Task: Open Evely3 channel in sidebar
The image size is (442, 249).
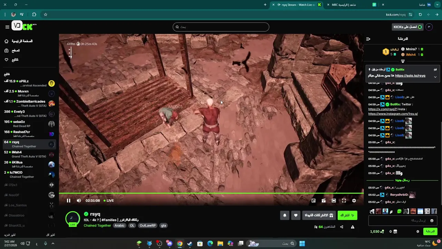Action: pos(29,113)
